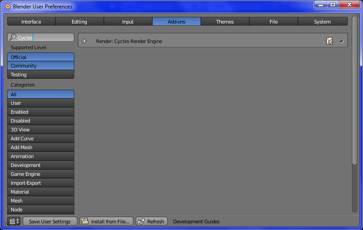Select the Add-ons tab
The height and width of the screenshot is (230, 363).
click(x=177, y=22)
